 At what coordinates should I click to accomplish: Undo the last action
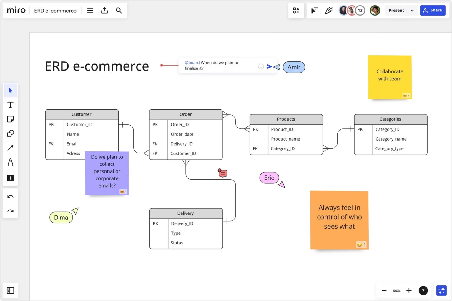11,196
